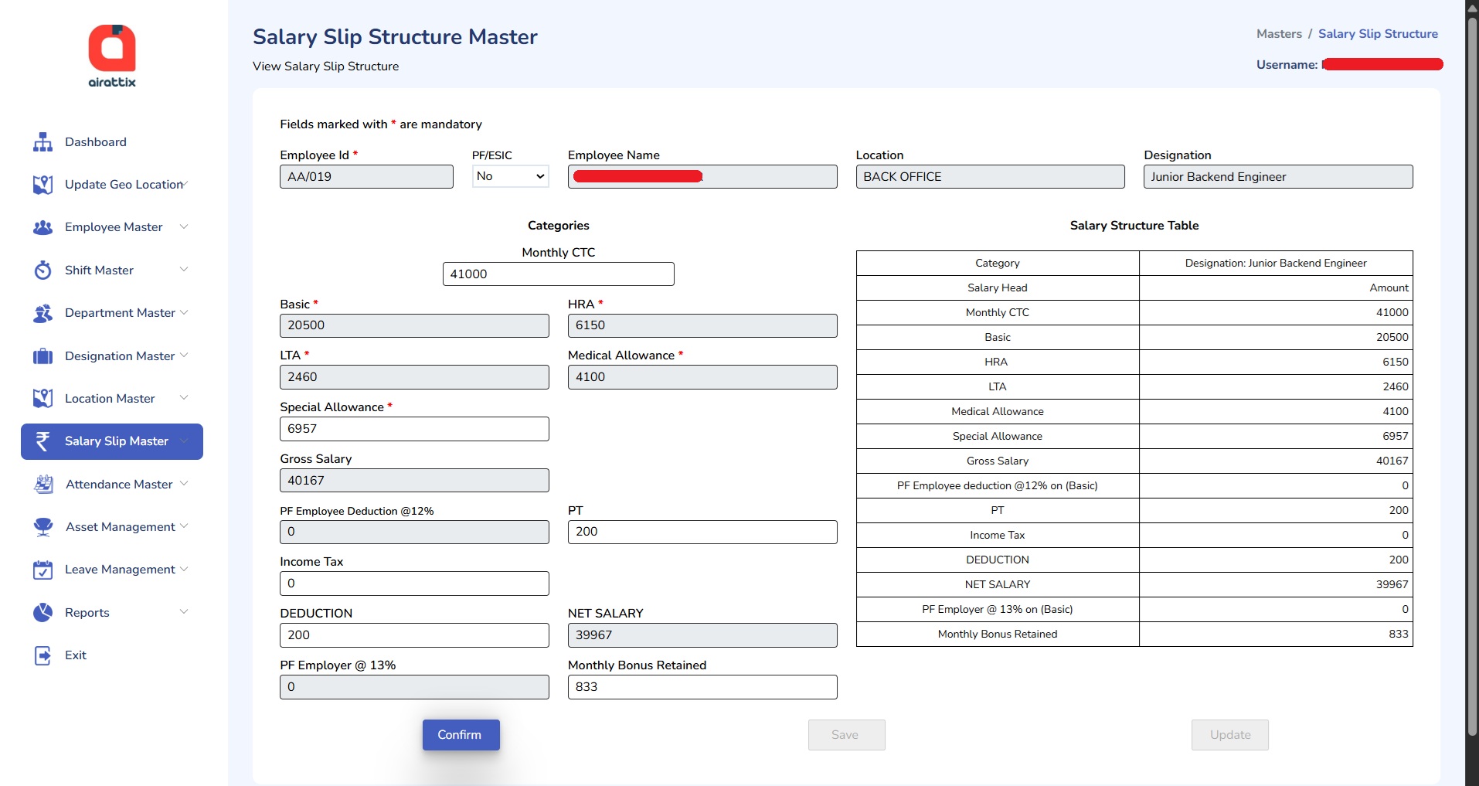Click the Attendance Master icon
The height and width of the screenshot is (786, 1479).
43,485
